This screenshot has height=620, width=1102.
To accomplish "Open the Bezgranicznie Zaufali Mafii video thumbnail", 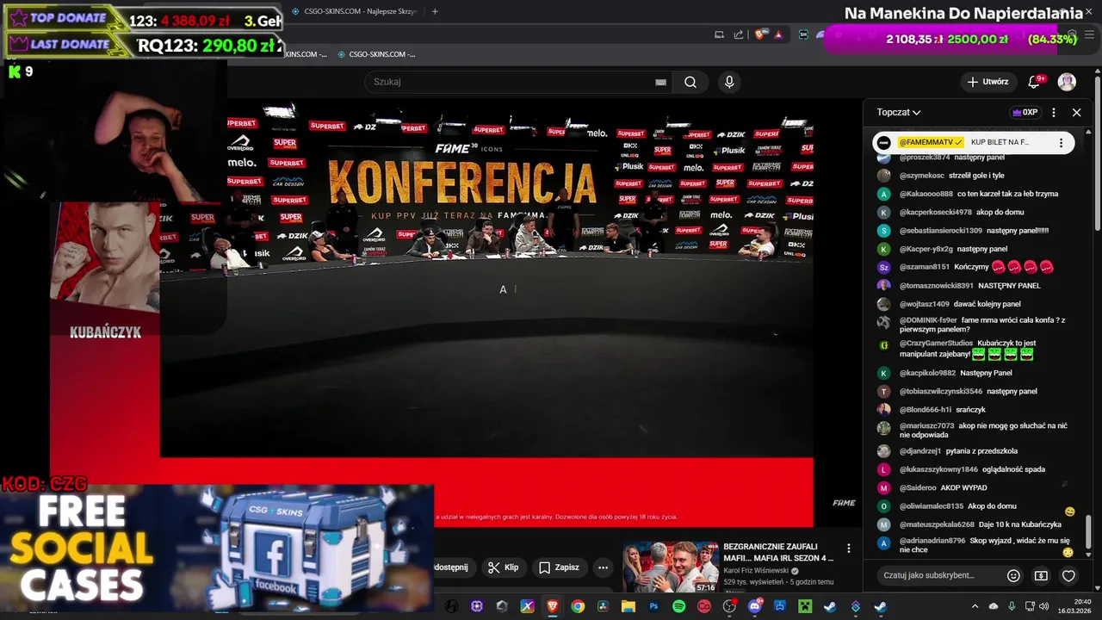I will coord(671,567).
